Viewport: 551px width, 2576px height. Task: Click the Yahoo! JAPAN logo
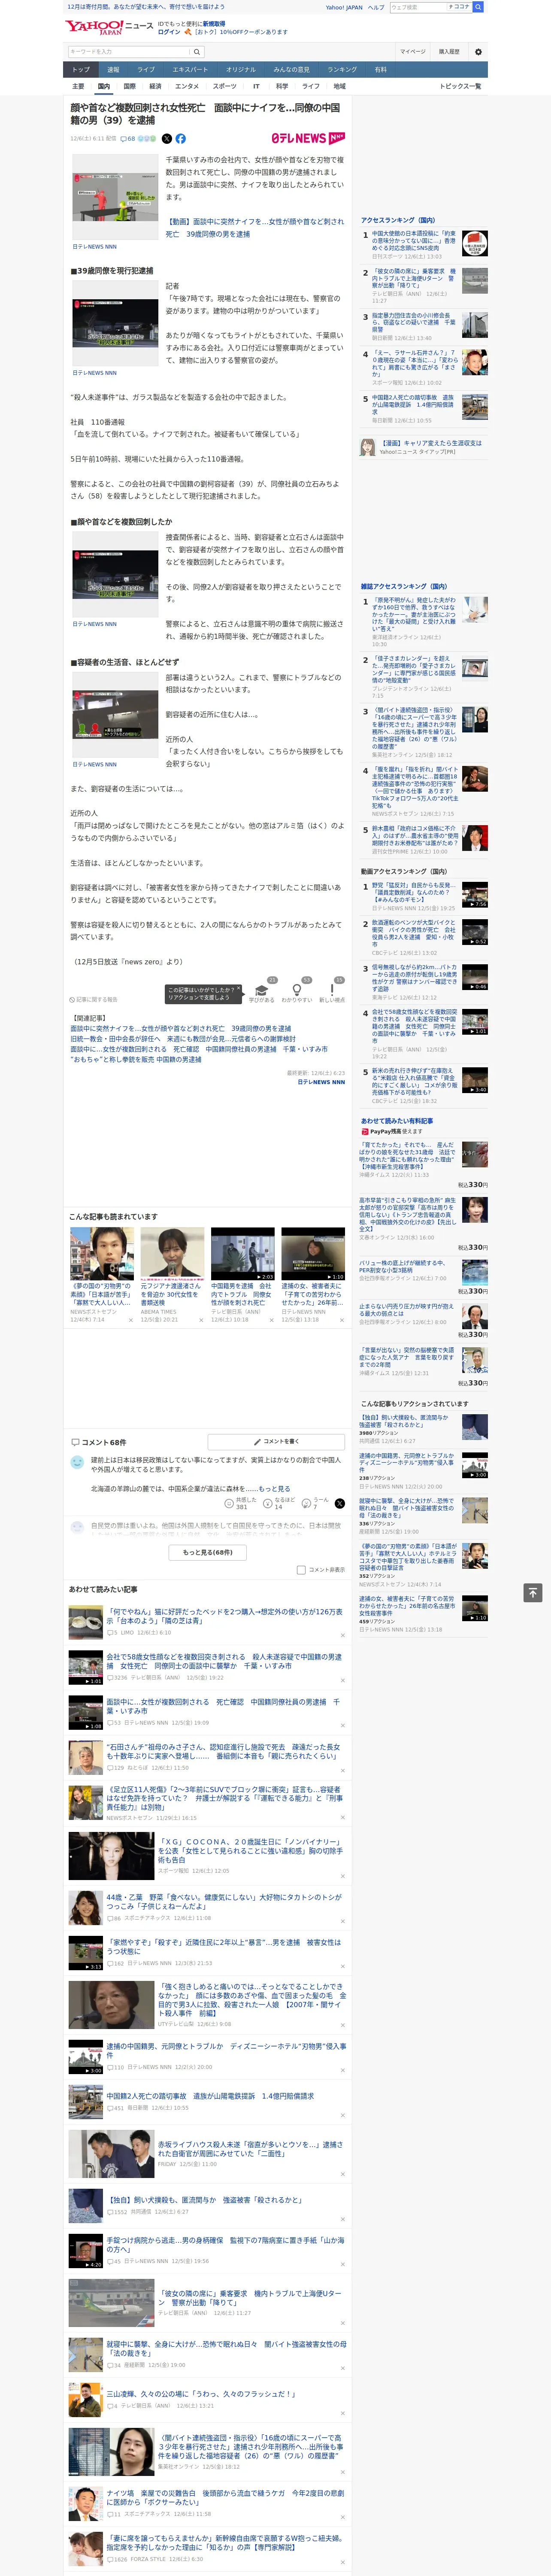coord(94,27)
